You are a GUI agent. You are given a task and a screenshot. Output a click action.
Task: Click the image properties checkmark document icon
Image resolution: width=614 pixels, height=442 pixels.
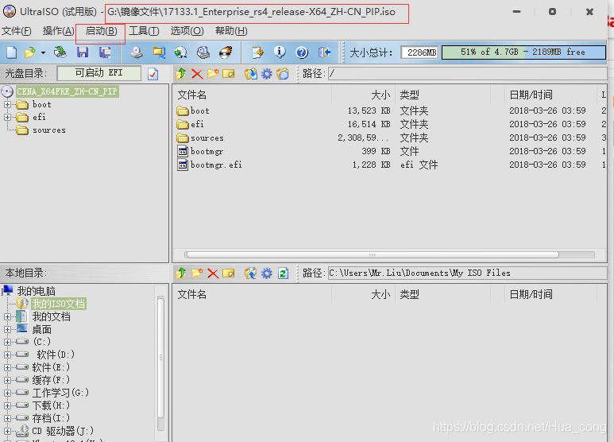(153, 74)
